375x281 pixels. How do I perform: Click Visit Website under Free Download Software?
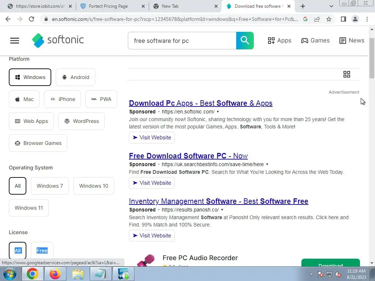click(152, 183)
